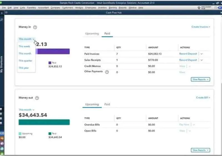The height and width of the screenshot is (156, 222).
Task: Expand the Overdue Bills actions chevron
Action: pyautogui.click(x=194, y=125)
